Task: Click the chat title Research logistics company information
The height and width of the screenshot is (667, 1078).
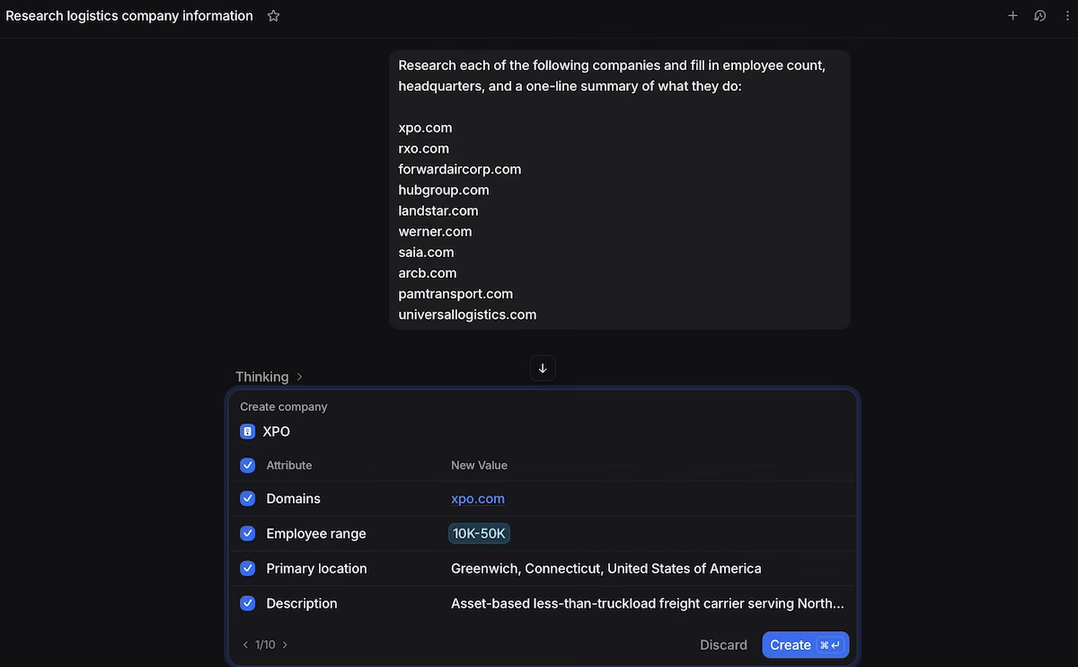Action: pyautogui.click(x=129, y=15)
